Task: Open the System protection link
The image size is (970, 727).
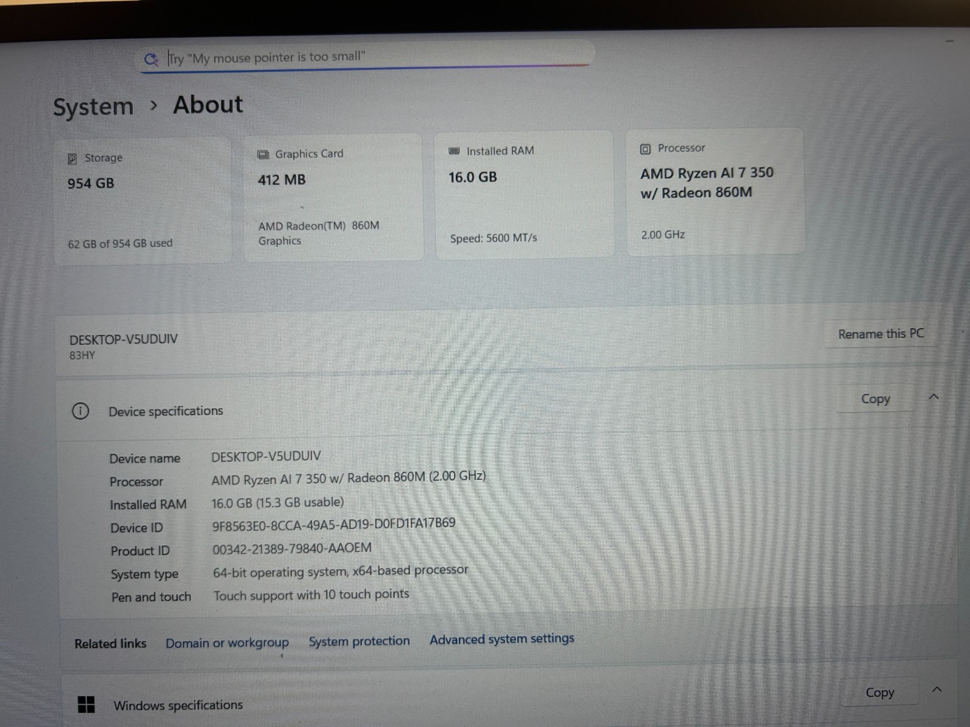Action: point(359,641)
